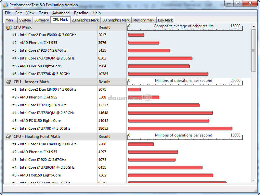Click the CPU Mark header label

(x=22, y=27)
